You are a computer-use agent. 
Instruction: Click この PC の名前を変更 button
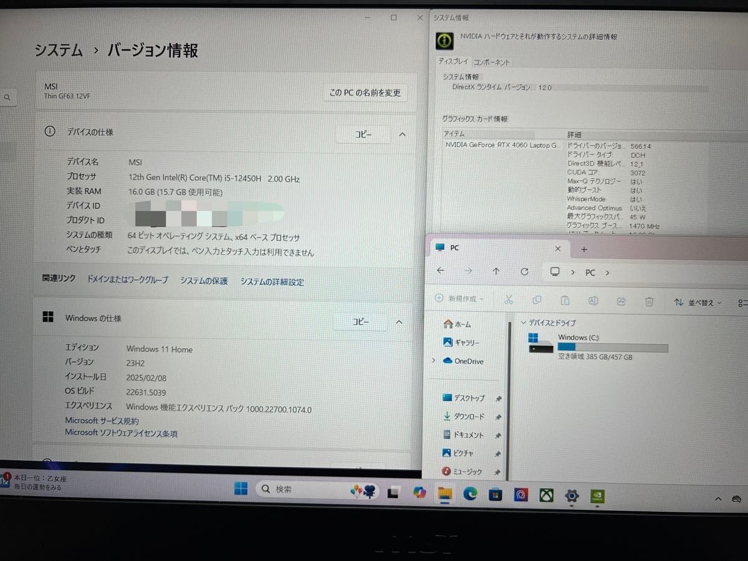[365, 93]
